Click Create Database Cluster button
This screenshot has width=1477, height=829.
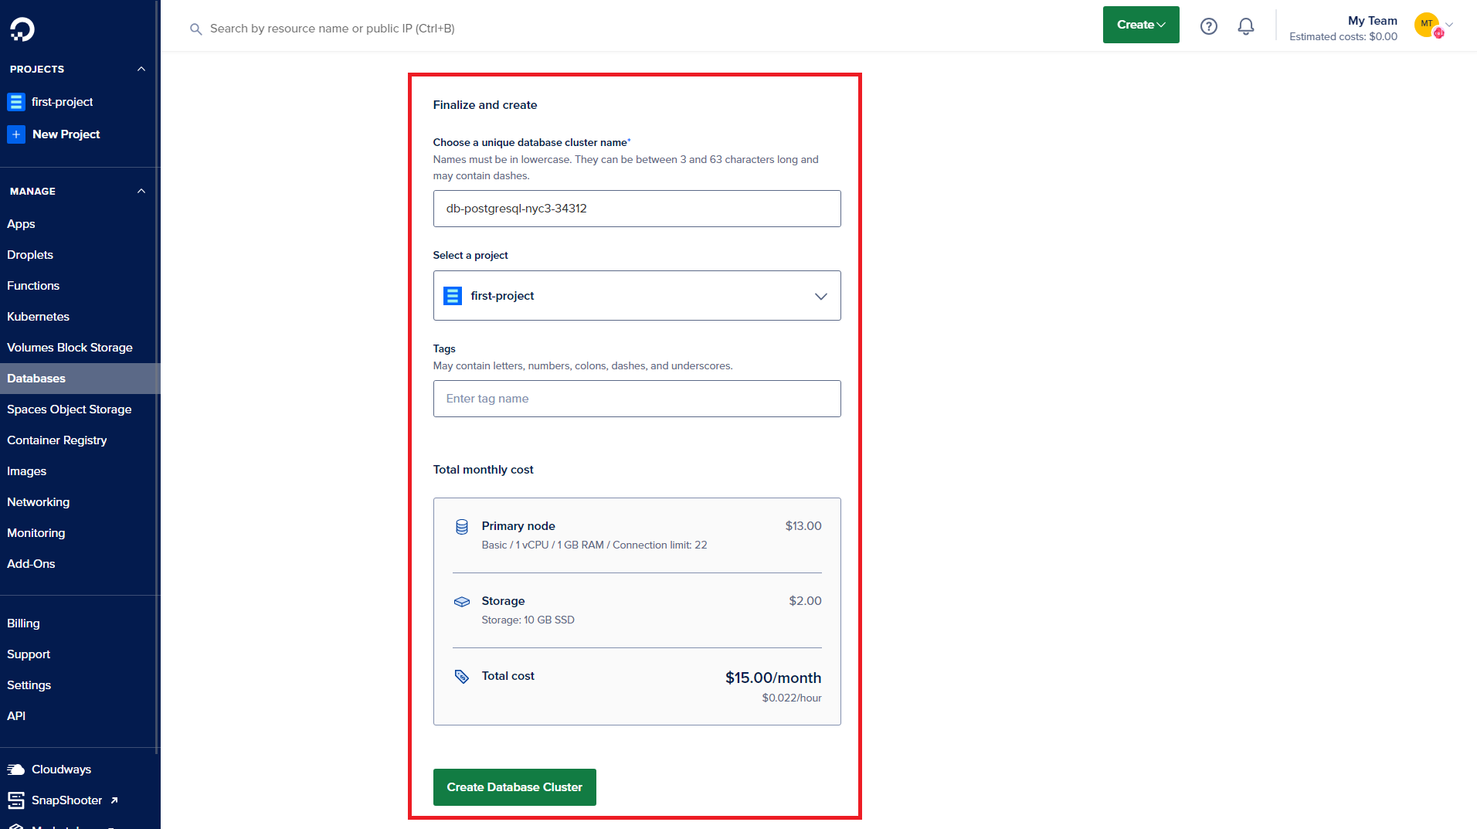tap(514, 787)
